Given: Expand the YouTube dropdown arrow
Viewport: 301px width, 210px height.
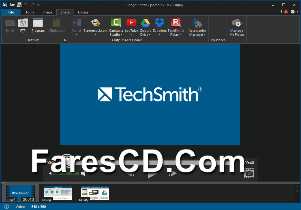Looking at the screenshot, I should coord(131,35).
